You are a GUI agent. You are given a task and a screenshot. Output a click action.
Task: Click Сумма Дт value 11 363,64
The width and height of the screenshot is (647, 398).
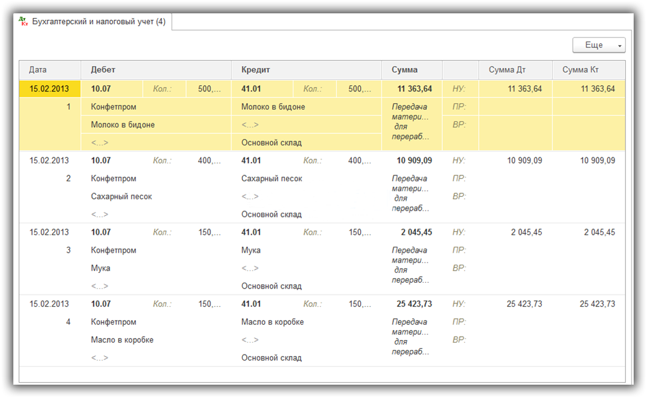[525, 89]
